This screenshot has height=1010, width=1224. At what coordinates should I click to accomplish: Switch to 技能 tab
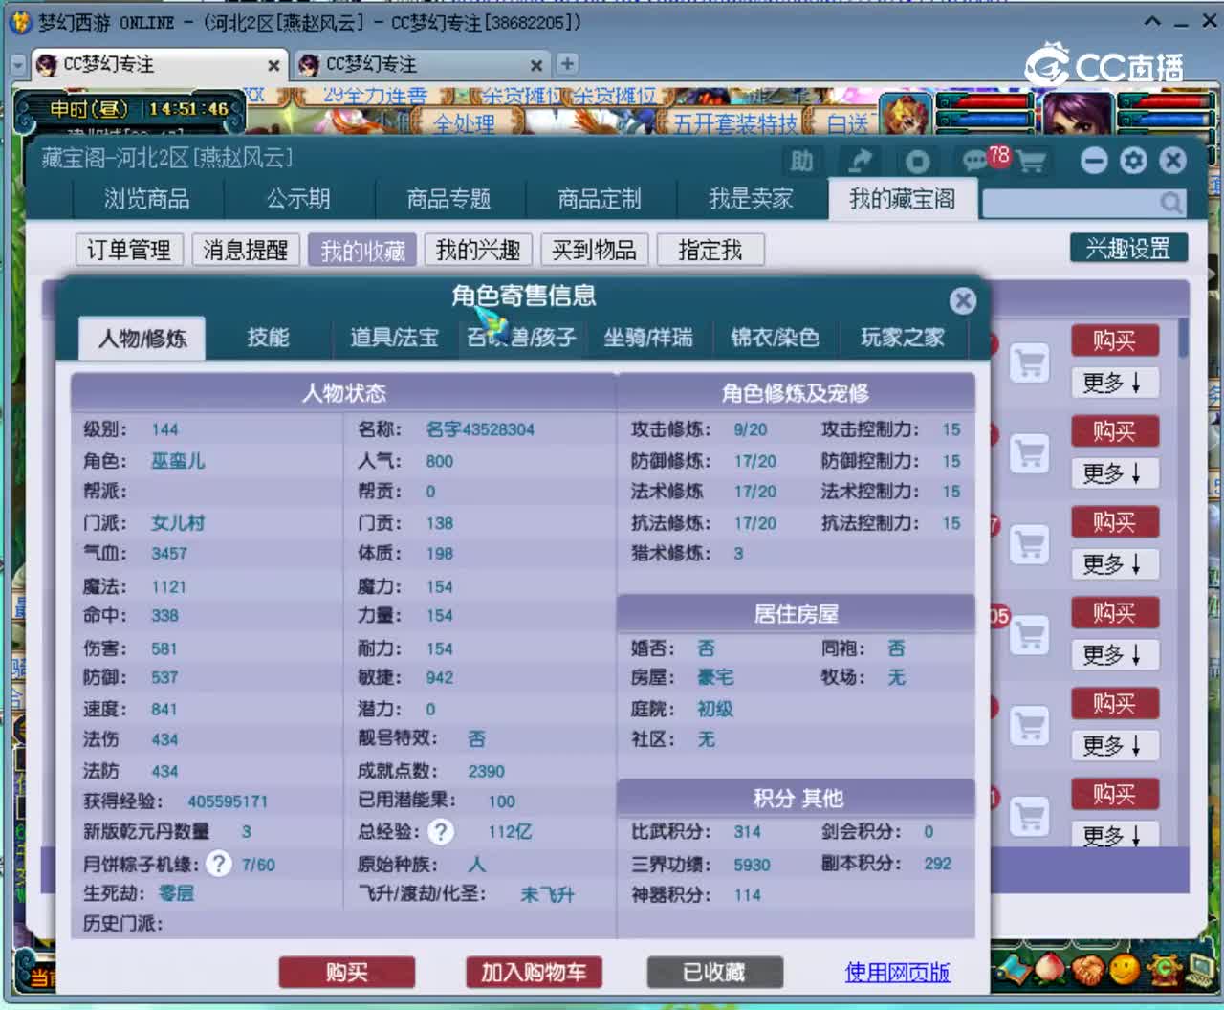click(268, 338)
